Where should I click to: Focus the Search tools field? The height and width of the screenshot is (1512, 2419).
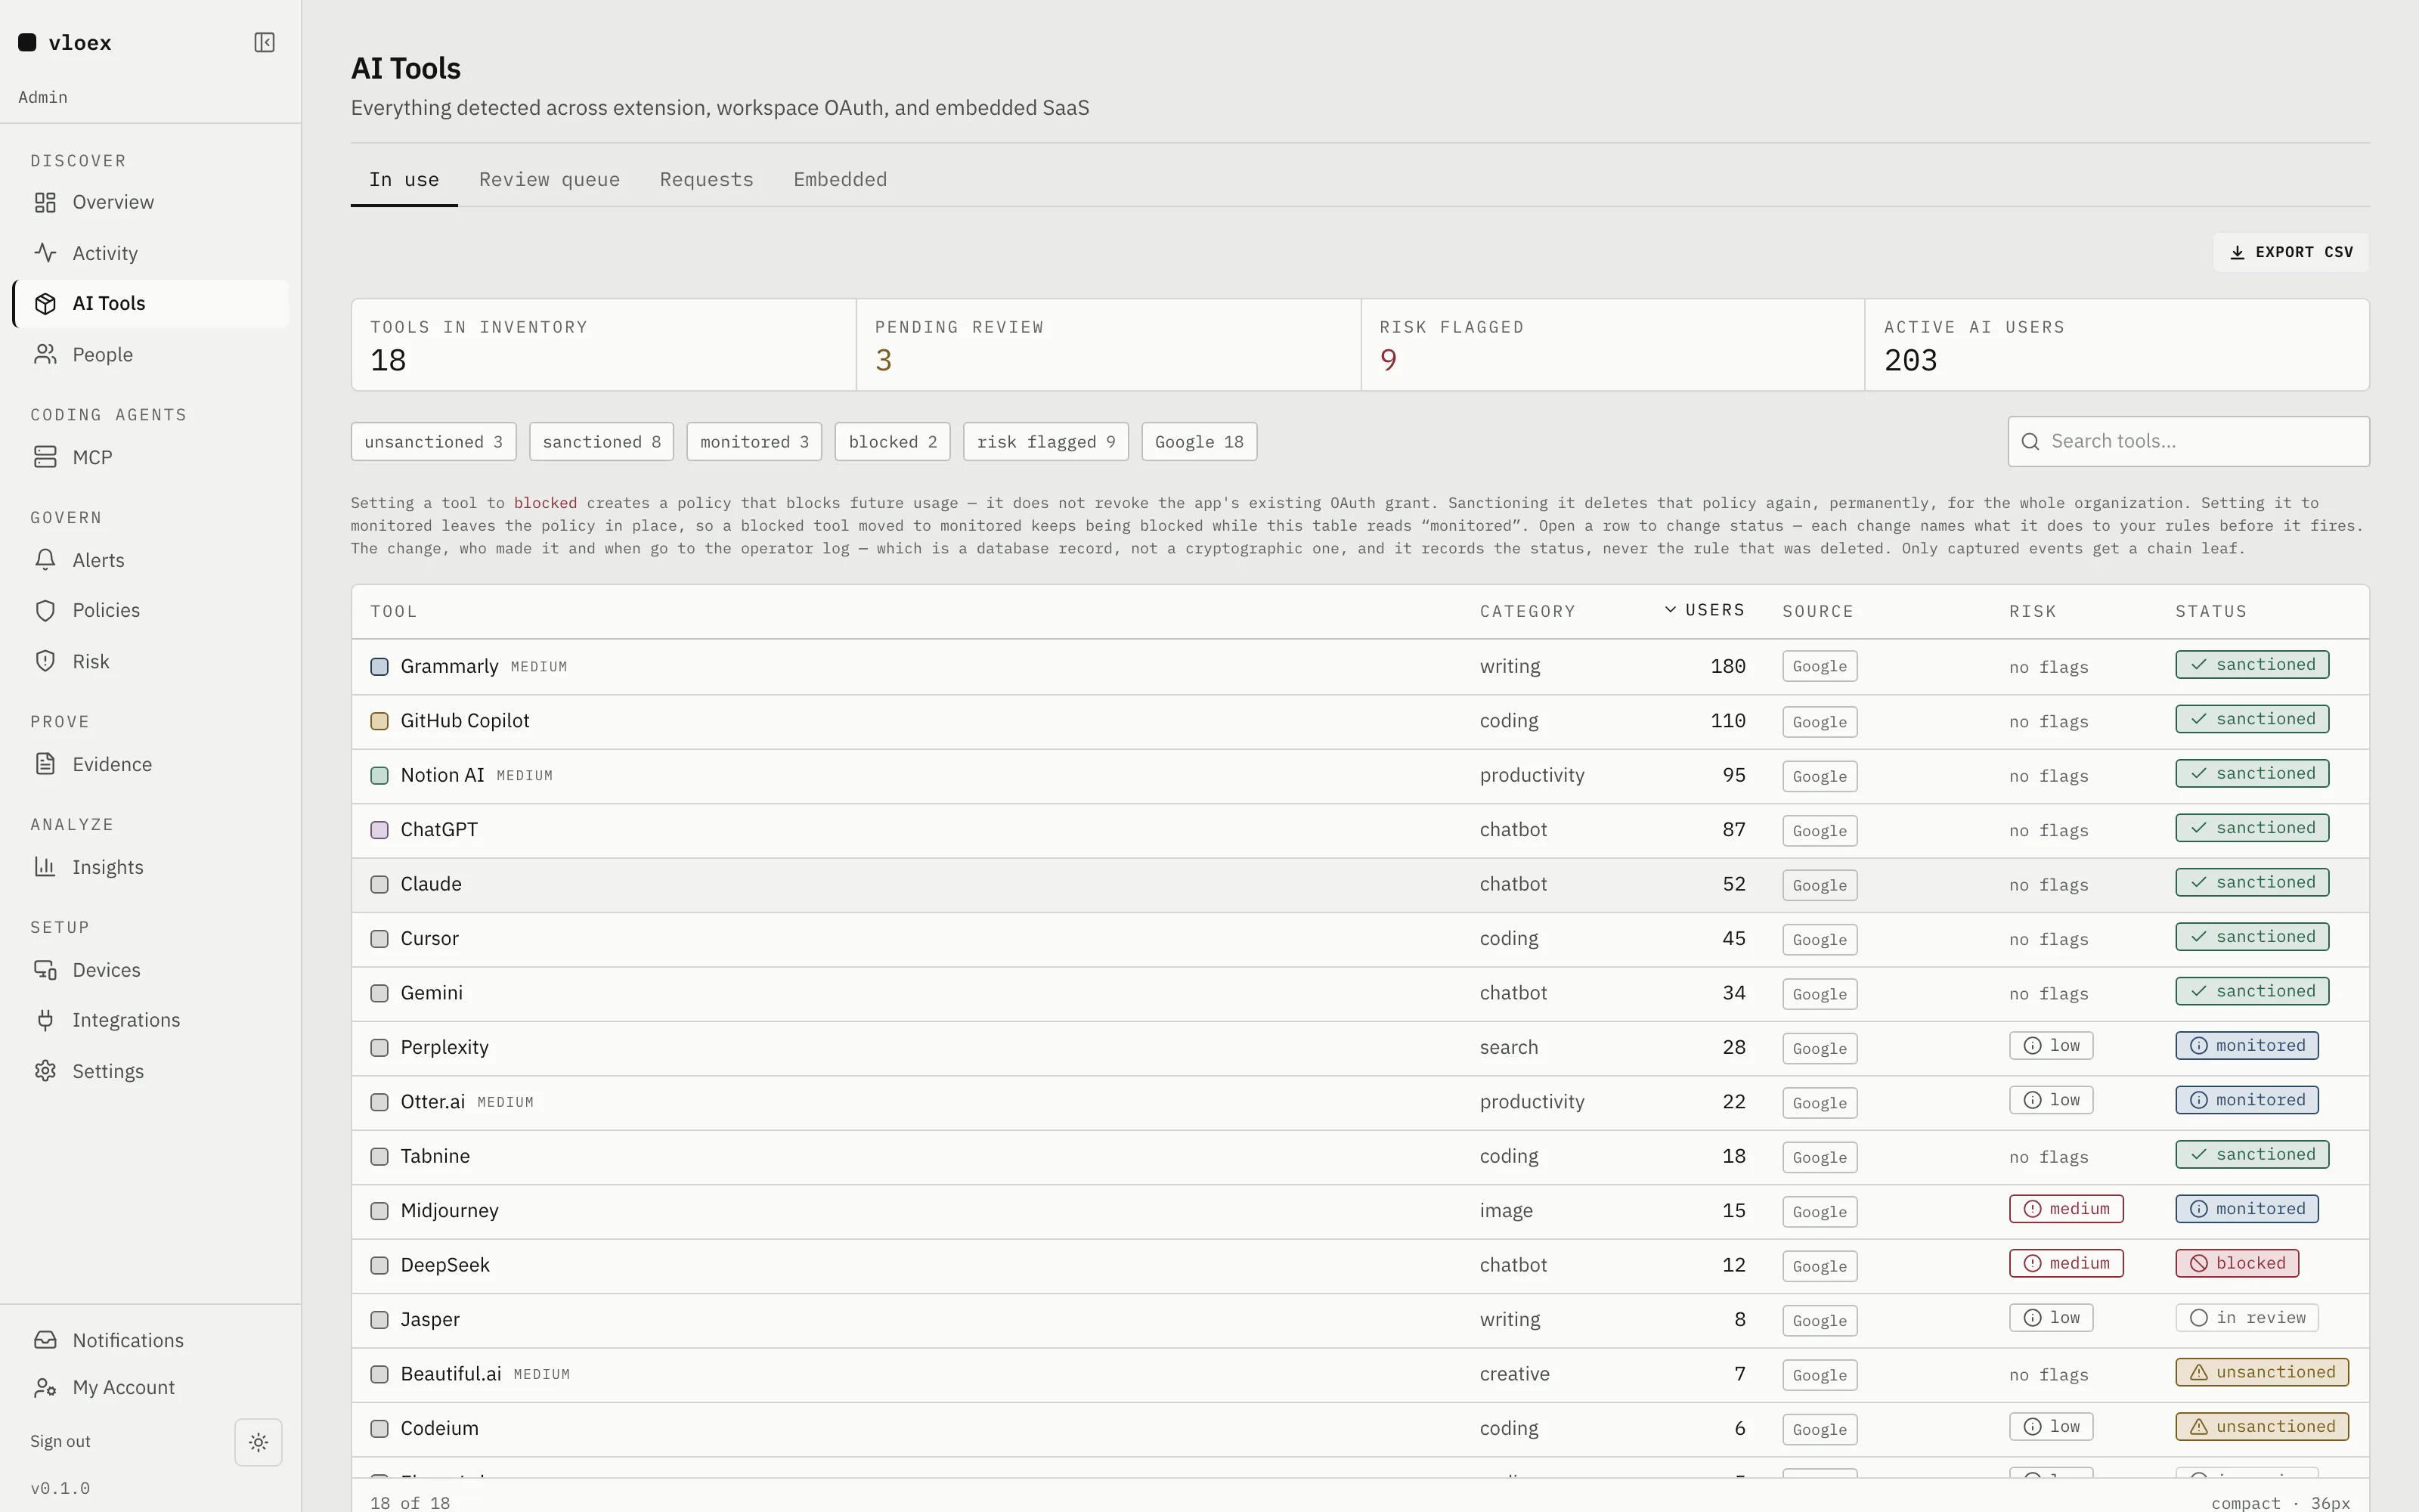click(2188, 441)
